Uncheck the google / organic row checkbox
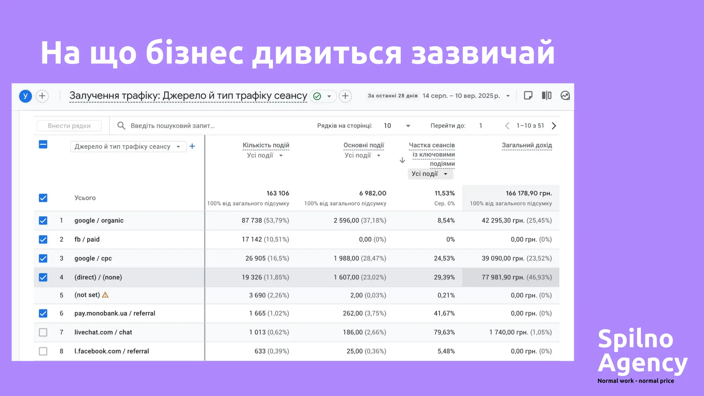 pyautogui.click(x=43, y=220)
